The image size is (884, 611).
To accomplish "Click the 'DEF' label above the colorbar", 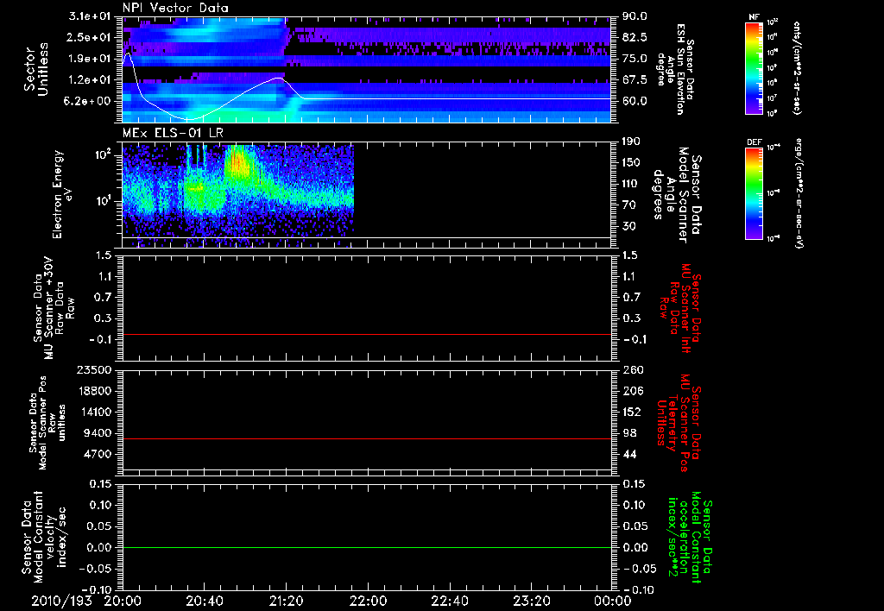I will (x=754, y=142).
